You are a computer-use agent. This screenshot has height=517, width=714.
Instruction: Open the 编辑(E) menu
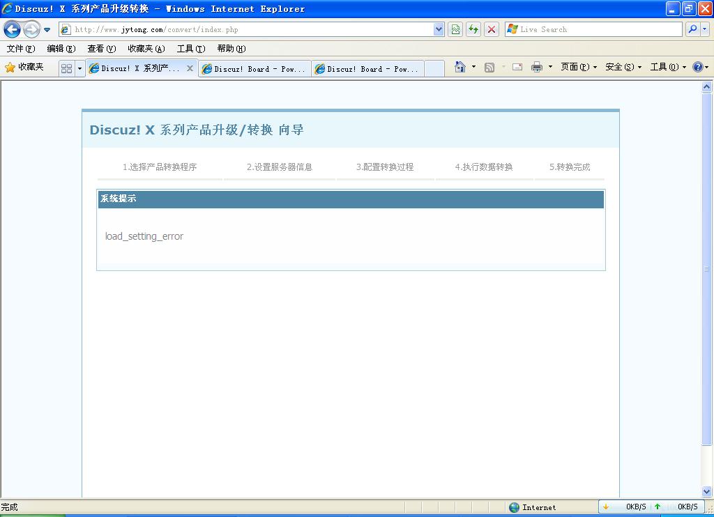point(61,49)
